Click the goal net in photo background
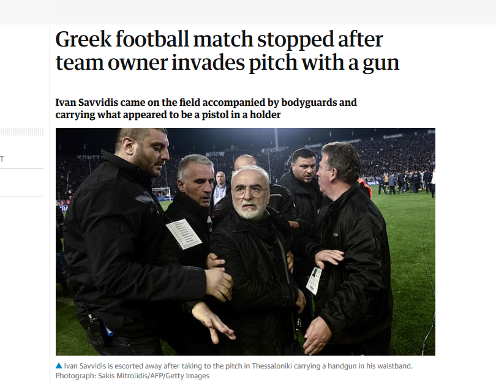Screen dimensions: 496x385 click(x=161, y=193)
